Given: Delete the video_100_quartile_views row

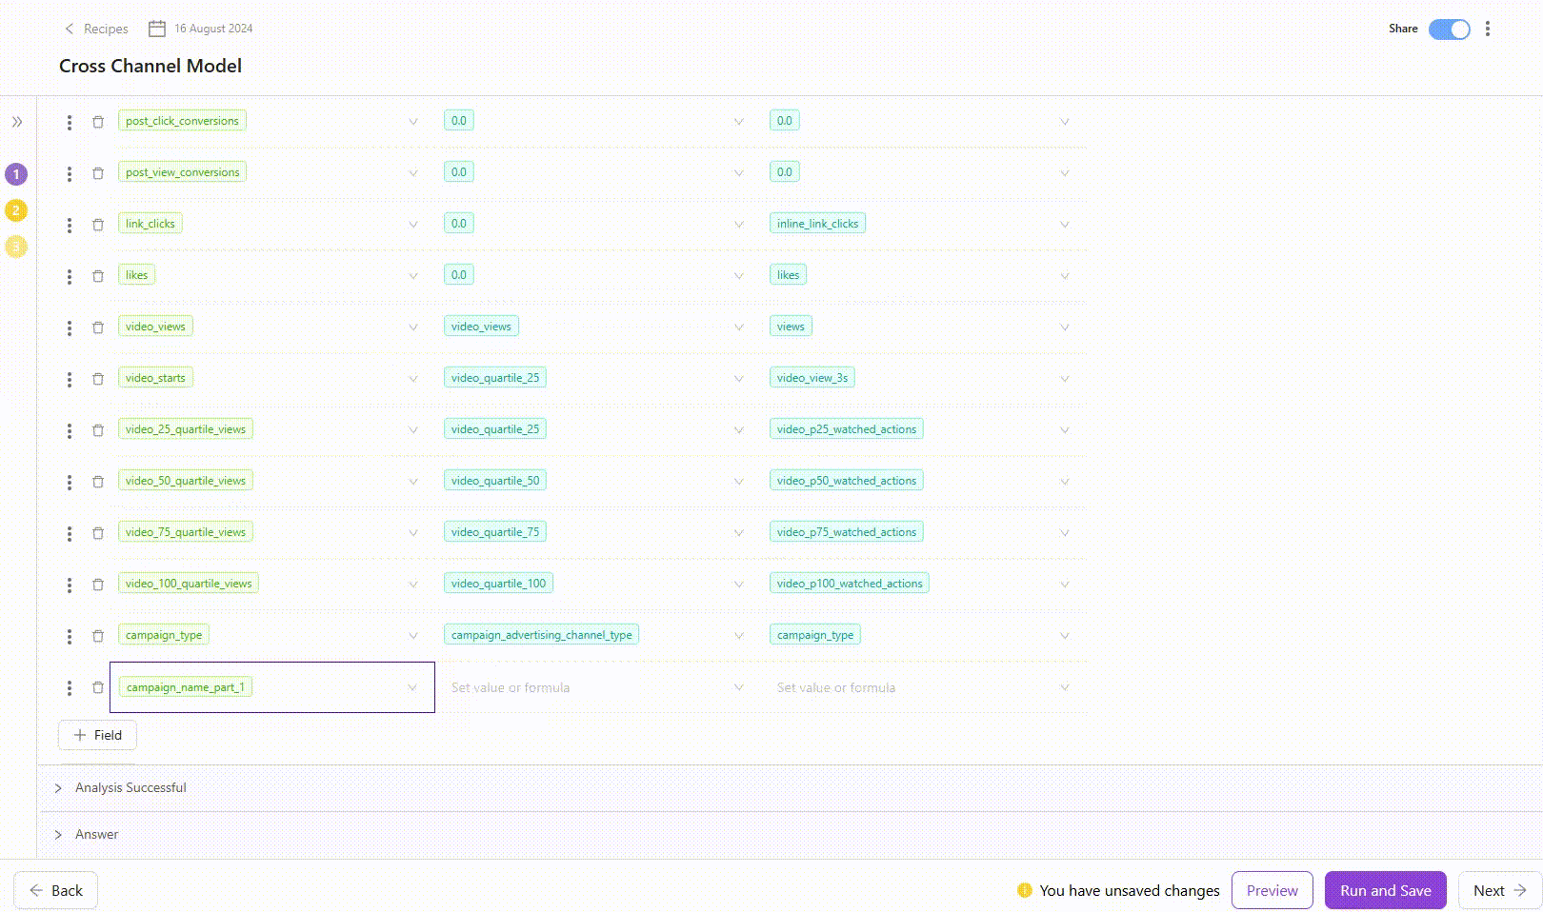Looking at the screenshot, I should click(x=98, y=585).
